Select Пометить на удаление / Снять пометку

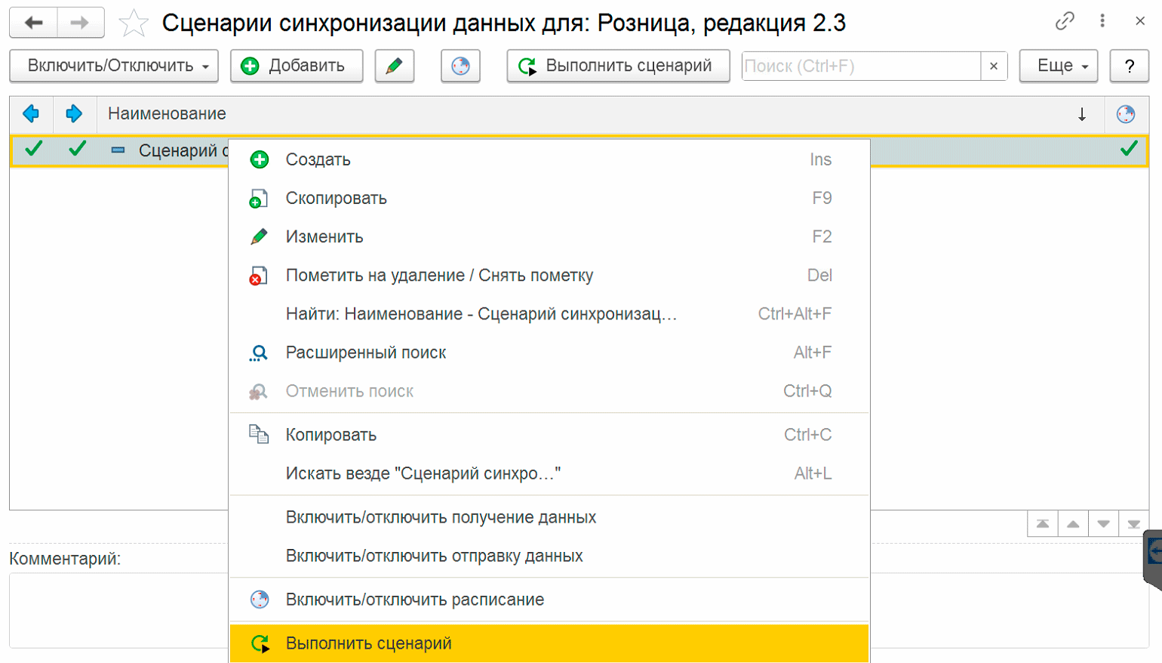[549, 276]
